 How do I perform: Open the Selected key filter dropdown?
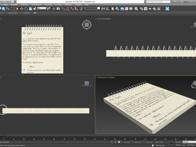[189, 142]
